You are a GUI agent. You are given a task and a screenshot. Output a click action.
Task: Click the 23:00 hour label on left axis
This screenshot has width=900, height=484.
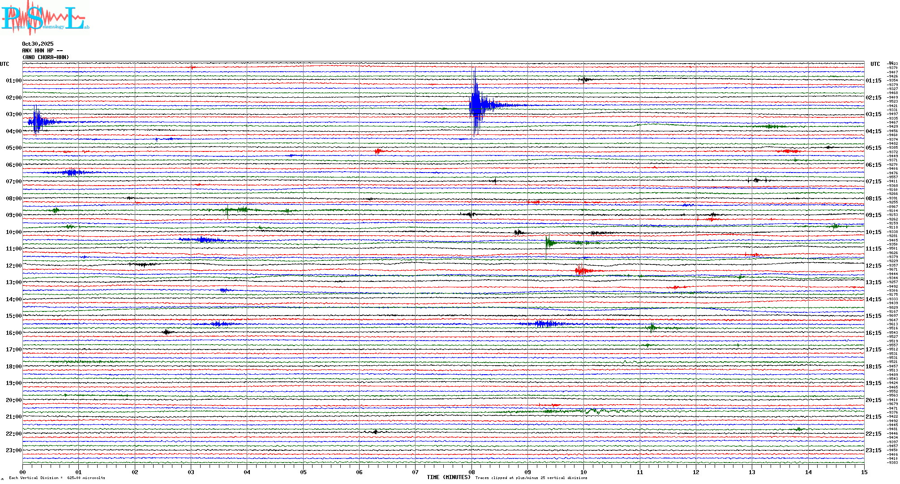13,450
